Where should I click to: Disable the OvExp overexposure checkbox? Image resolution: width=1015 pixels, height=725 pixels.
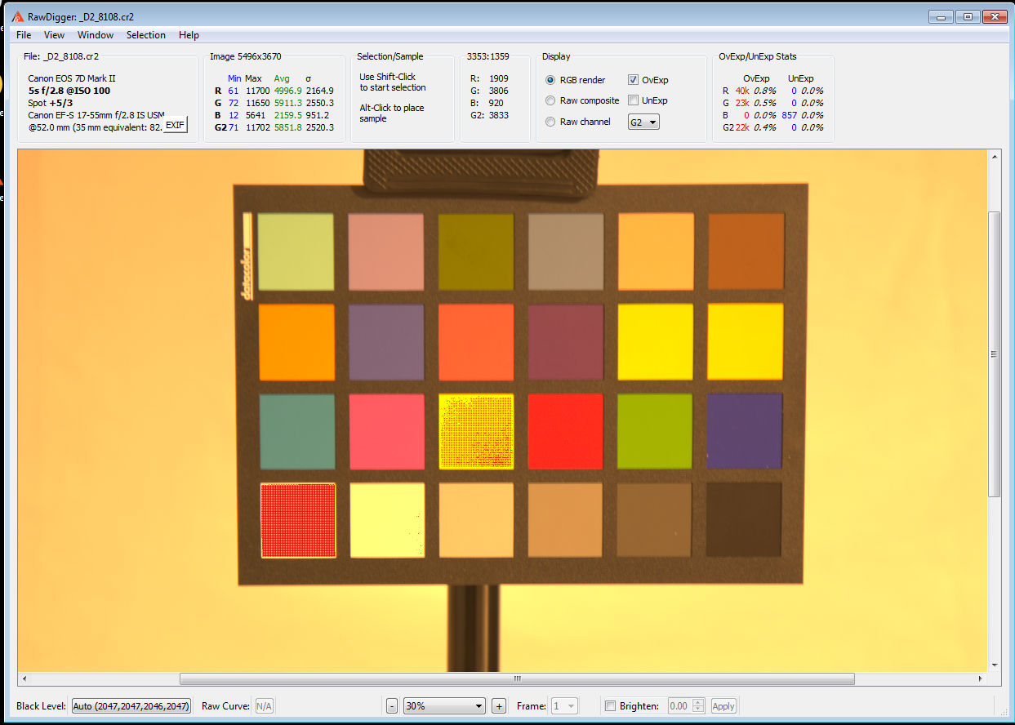coord(634,80)
